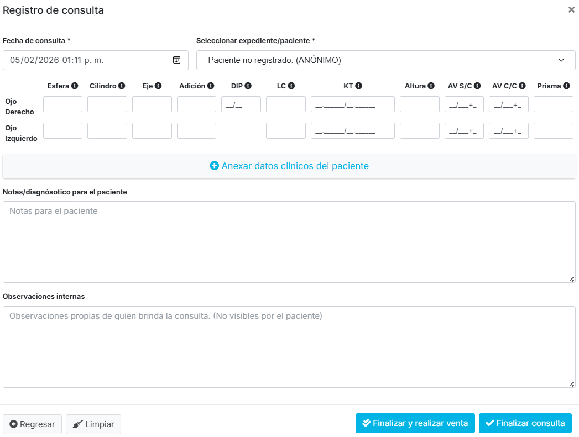Click the DIP info icon

(248, 86)
